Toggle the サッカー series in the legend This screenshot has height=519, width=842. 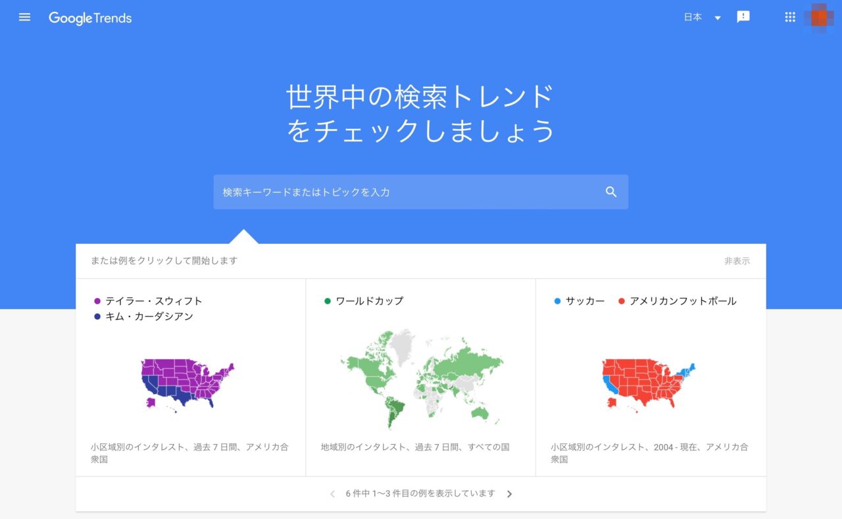[558, 301]
